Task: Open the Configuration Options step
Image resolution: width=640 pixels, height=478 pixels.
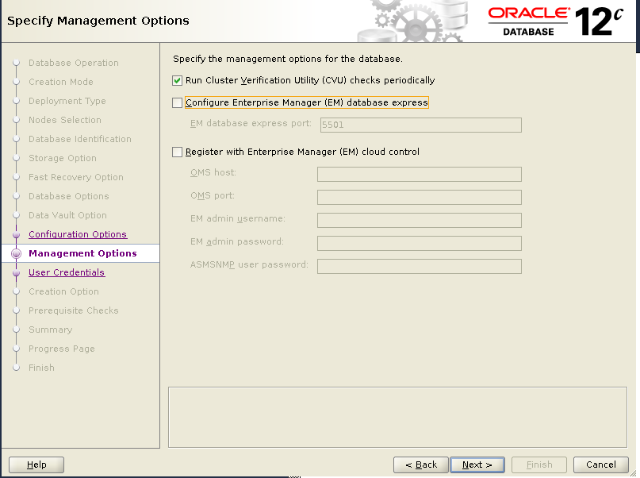Action: click(77, 234)
